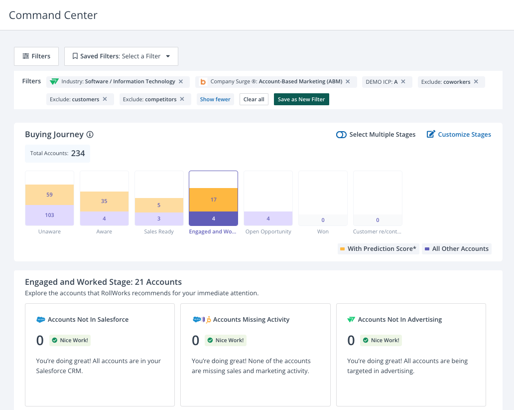The width and height of the screenshot is (514, 410).
Task: Toggle Select Multiple Stages switch
Action: click(341, 135)
